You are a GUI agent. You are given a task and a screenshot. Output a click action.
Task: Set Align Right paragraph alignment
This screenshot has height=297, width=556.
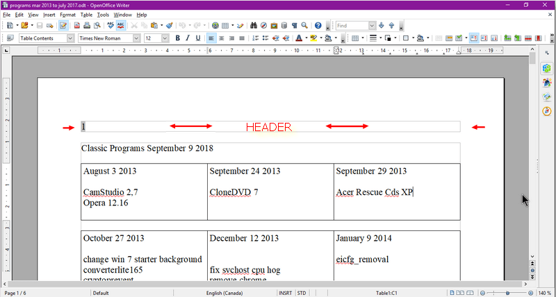(232, 38)
